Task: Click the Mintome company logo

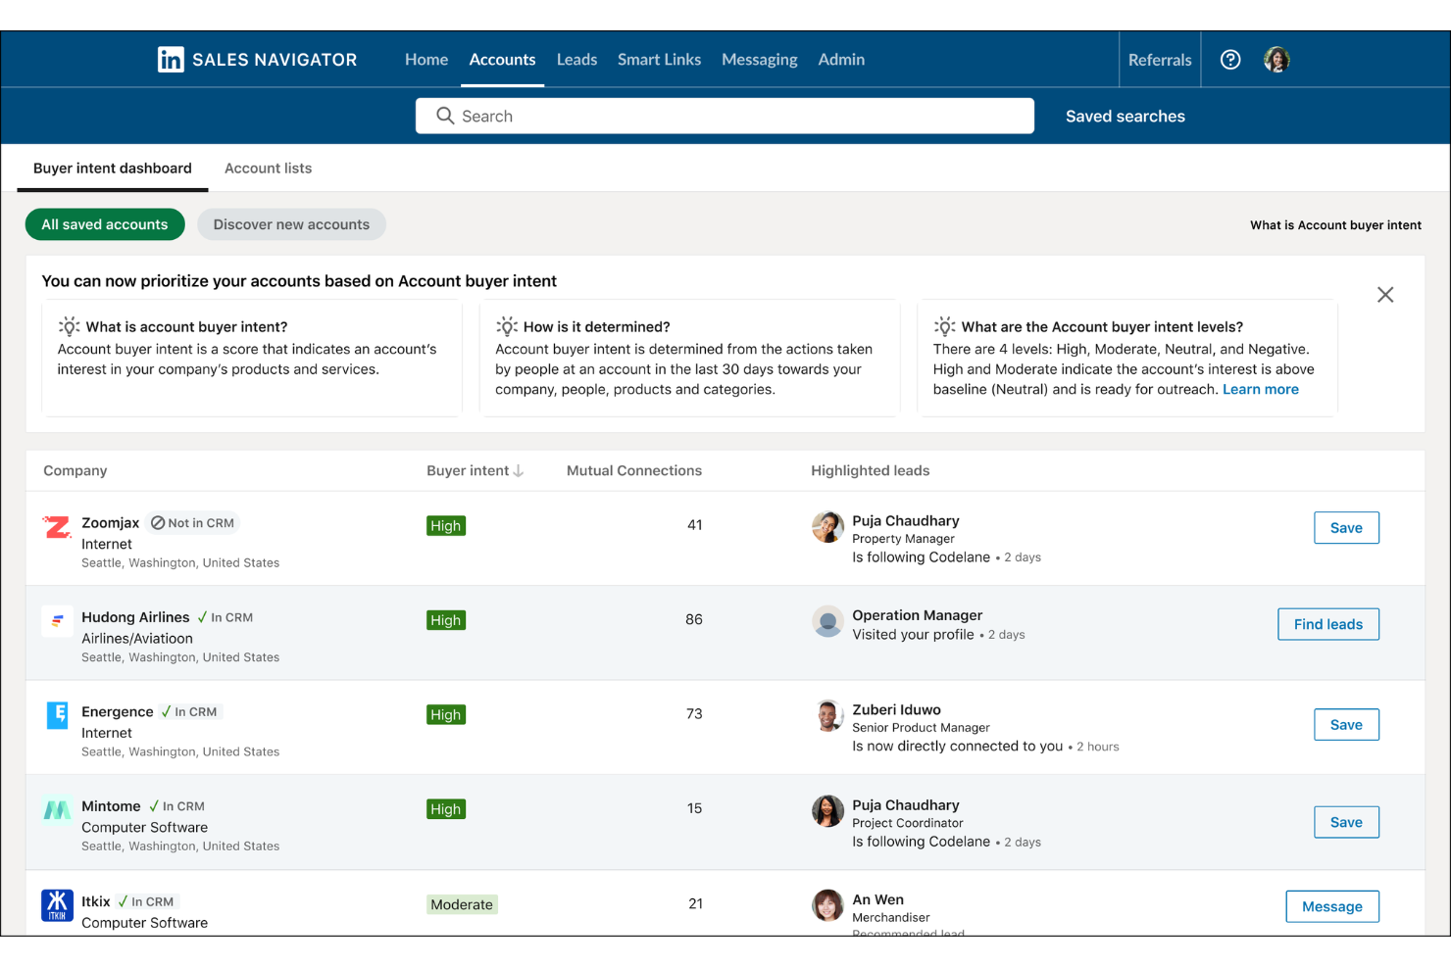Action: 57,810
